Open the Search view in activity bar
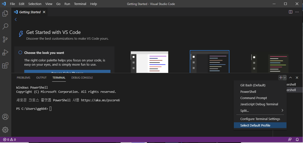Viewport: 303px width, 143px height. click(x=5, y=26)
